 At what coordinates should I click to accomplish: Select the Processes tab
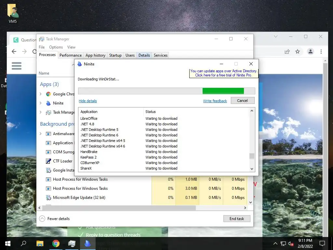[x=47, y=55]
